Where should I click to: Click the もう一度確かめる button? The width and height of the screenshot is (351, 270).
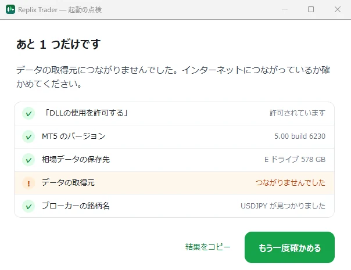[x=289, y=247]
